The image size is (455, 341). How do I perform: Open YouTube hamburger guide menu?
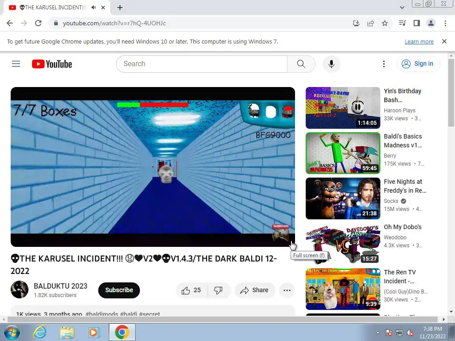(16, 64)
